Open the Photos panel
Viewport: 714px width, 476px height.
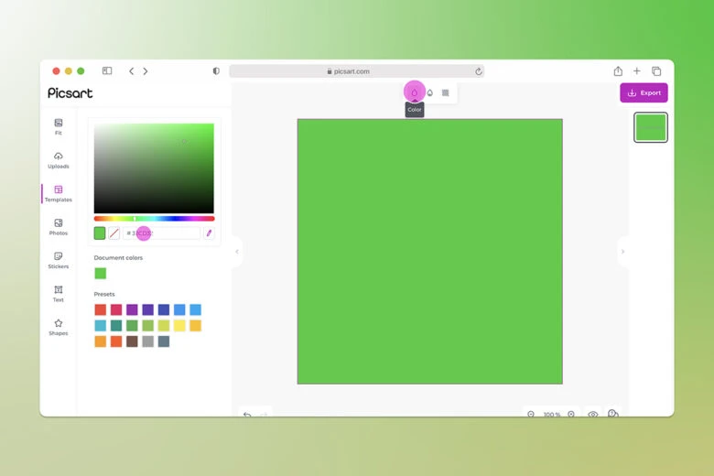click(59, 227)
